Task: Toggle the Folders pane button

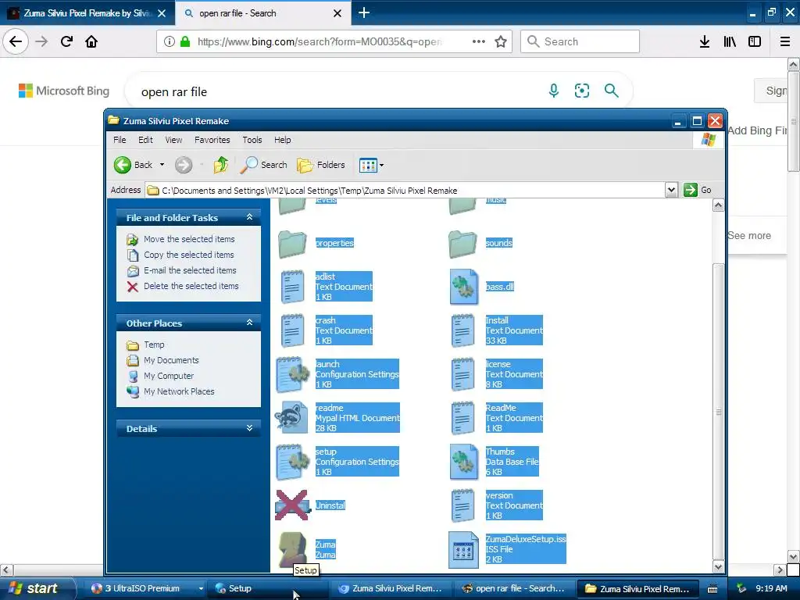Action: point(321,165)
